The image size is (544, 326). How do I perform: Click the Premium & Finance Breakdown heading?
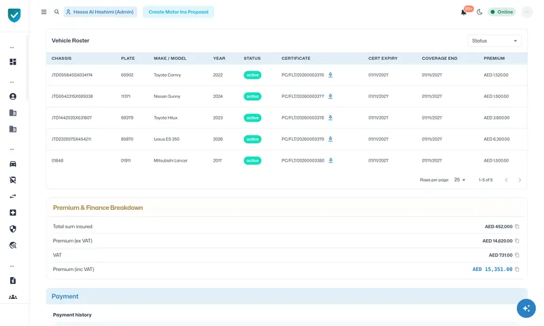[x=98, y=208]
